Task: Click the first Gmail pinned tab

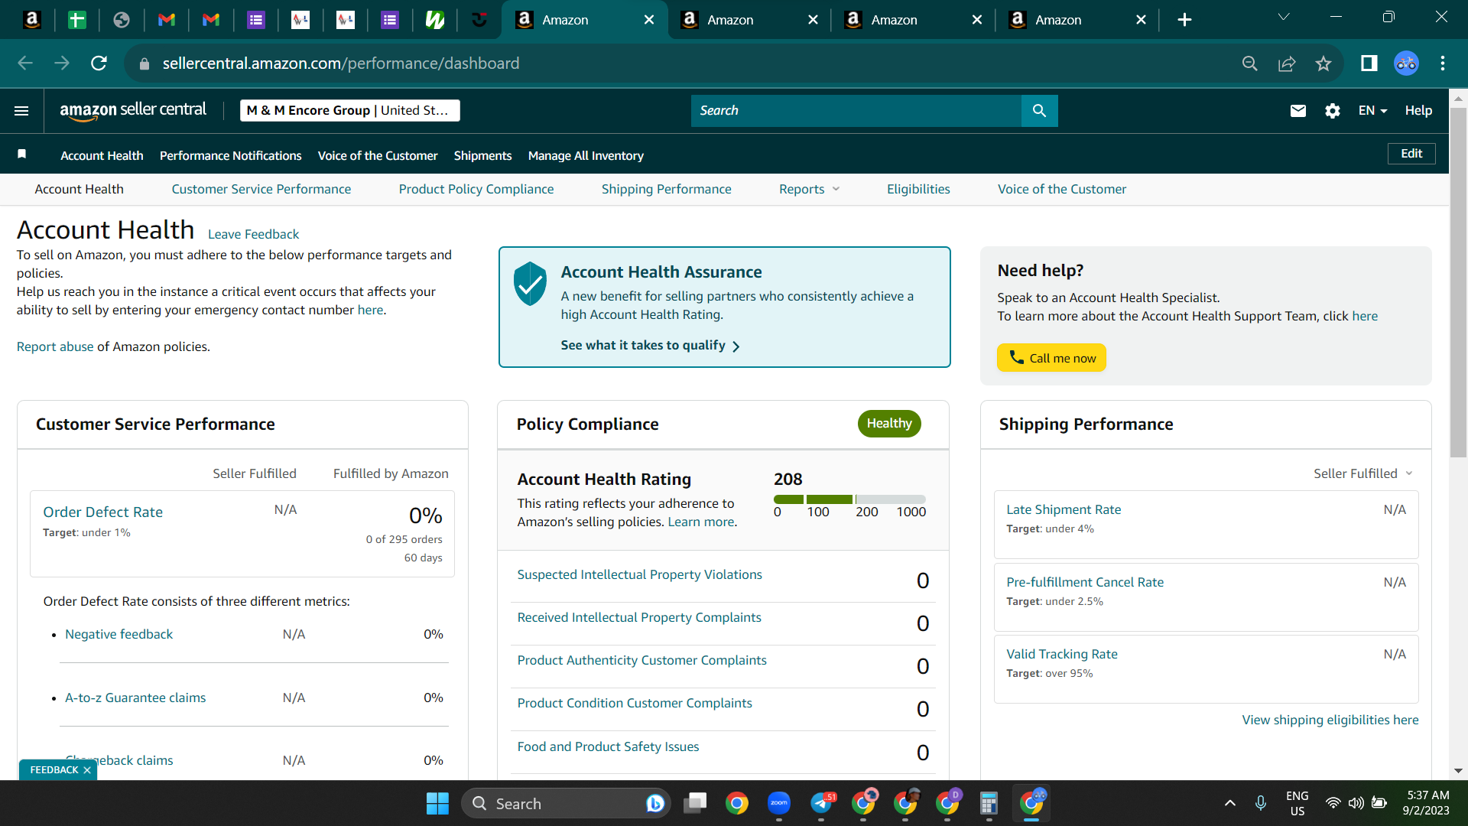Action: pyautogui.click(x=166, y=20)
